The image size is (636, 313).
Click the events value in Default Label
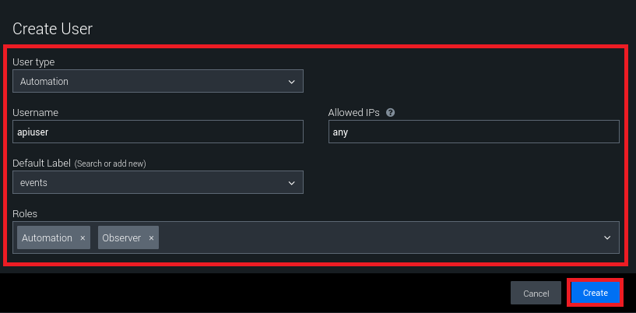click(x=33, y=183)
